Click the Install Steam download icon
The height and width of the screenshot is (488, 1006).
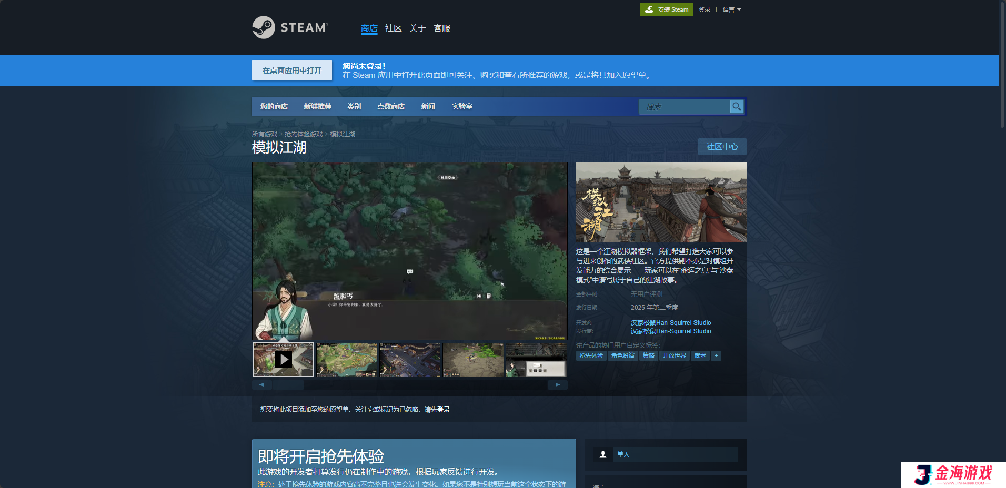tap(649, 9)
